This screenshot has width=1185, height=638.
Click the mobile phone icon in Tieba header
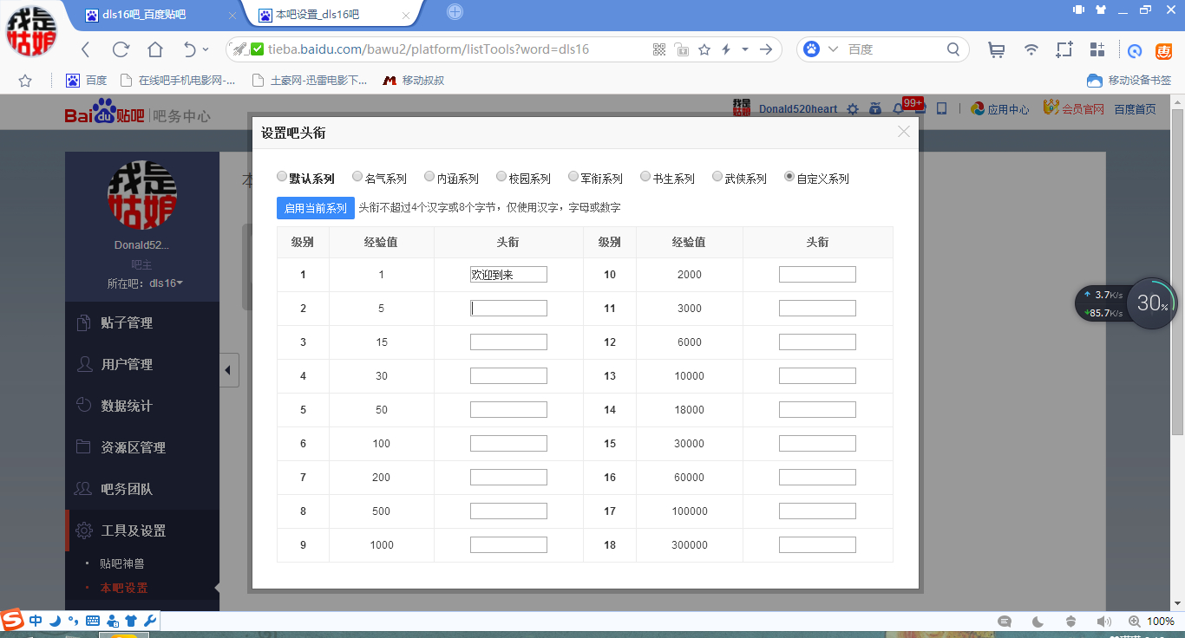click(x=942, y=109)
